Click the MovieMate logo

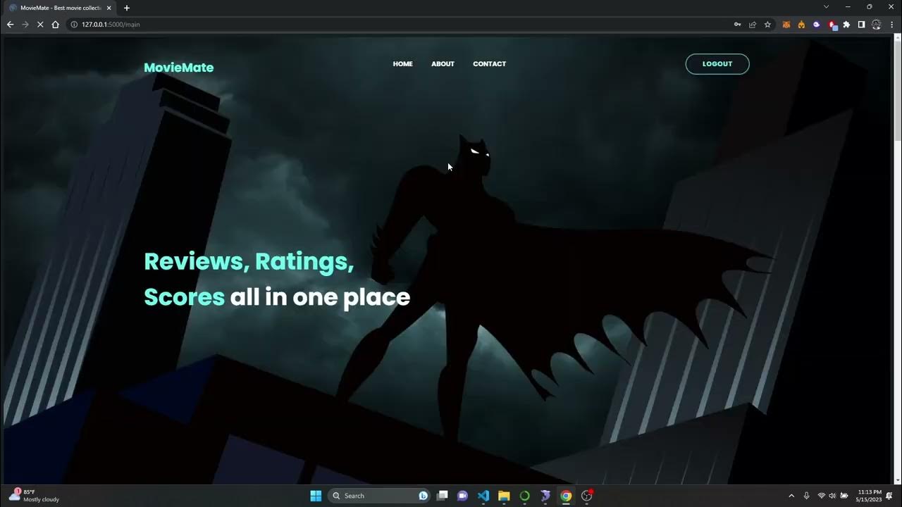(x=178, y=68)
